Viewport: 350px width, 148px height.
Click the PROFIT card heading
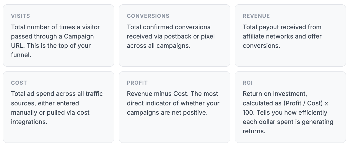(x=137, y=83)
